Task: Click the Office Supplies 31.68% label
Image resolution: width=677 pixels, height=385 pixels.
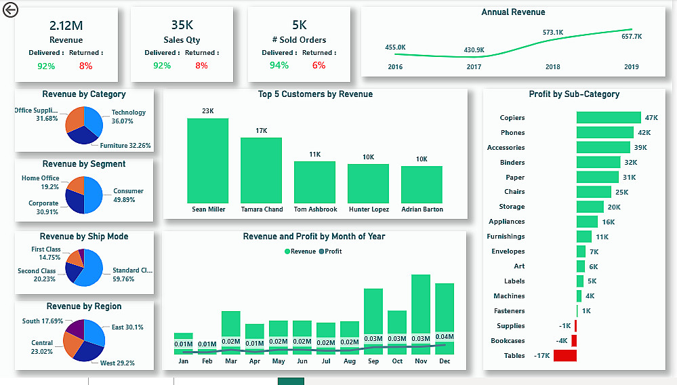Action: [36, 114]
